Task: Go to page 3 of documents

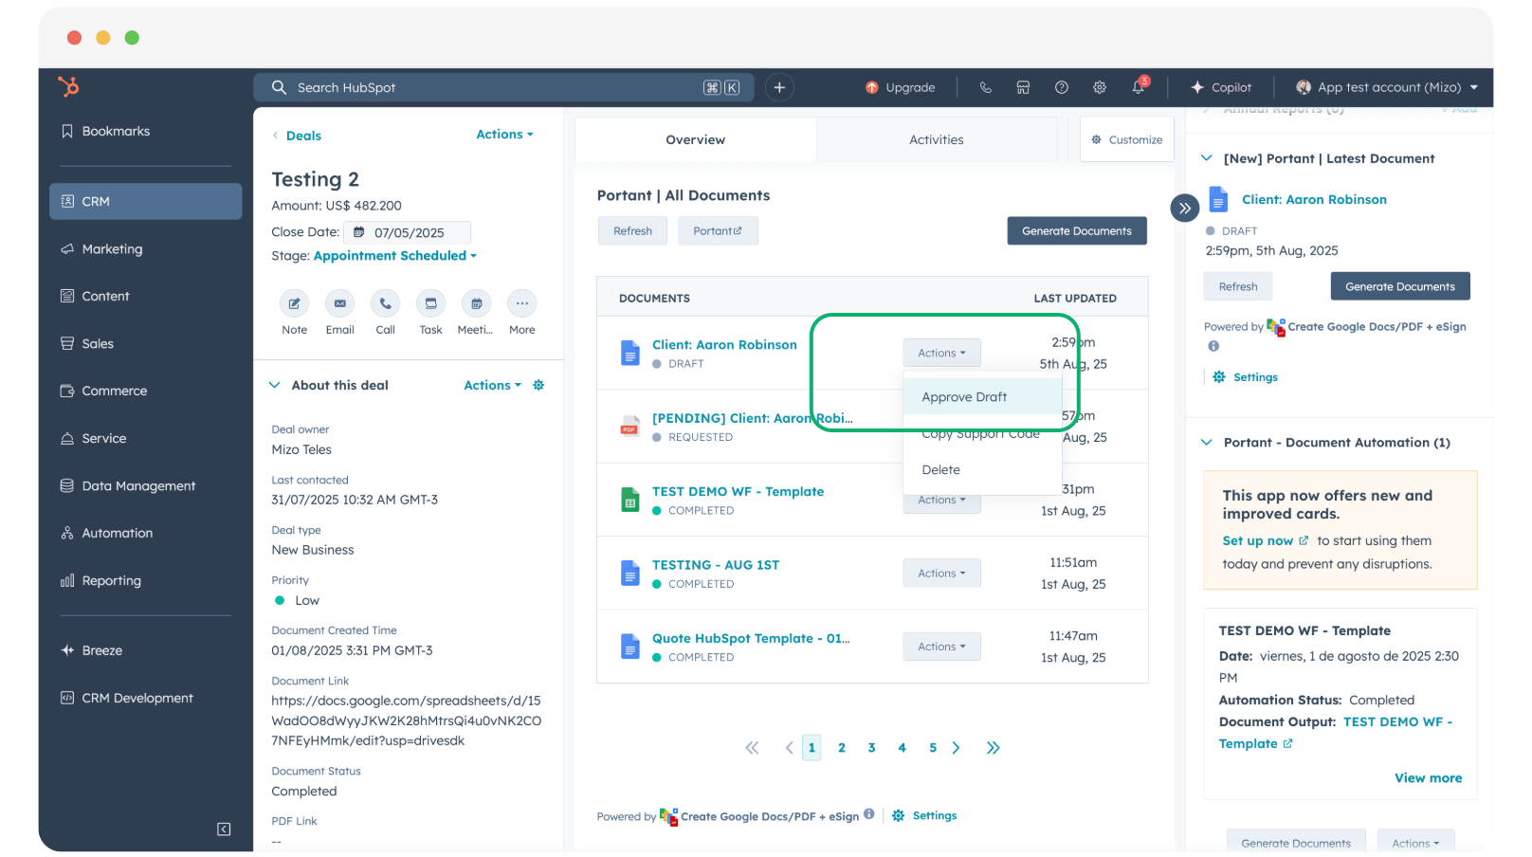Action: [x=871, y=748]
